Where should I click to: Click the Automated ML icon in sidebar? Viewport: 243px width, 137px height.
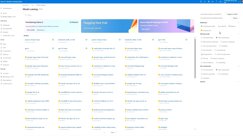coord(1,29)
